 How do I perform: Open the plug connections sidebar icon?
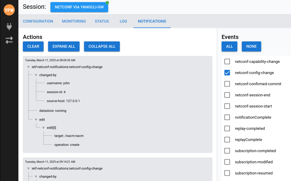coord(9,27)
